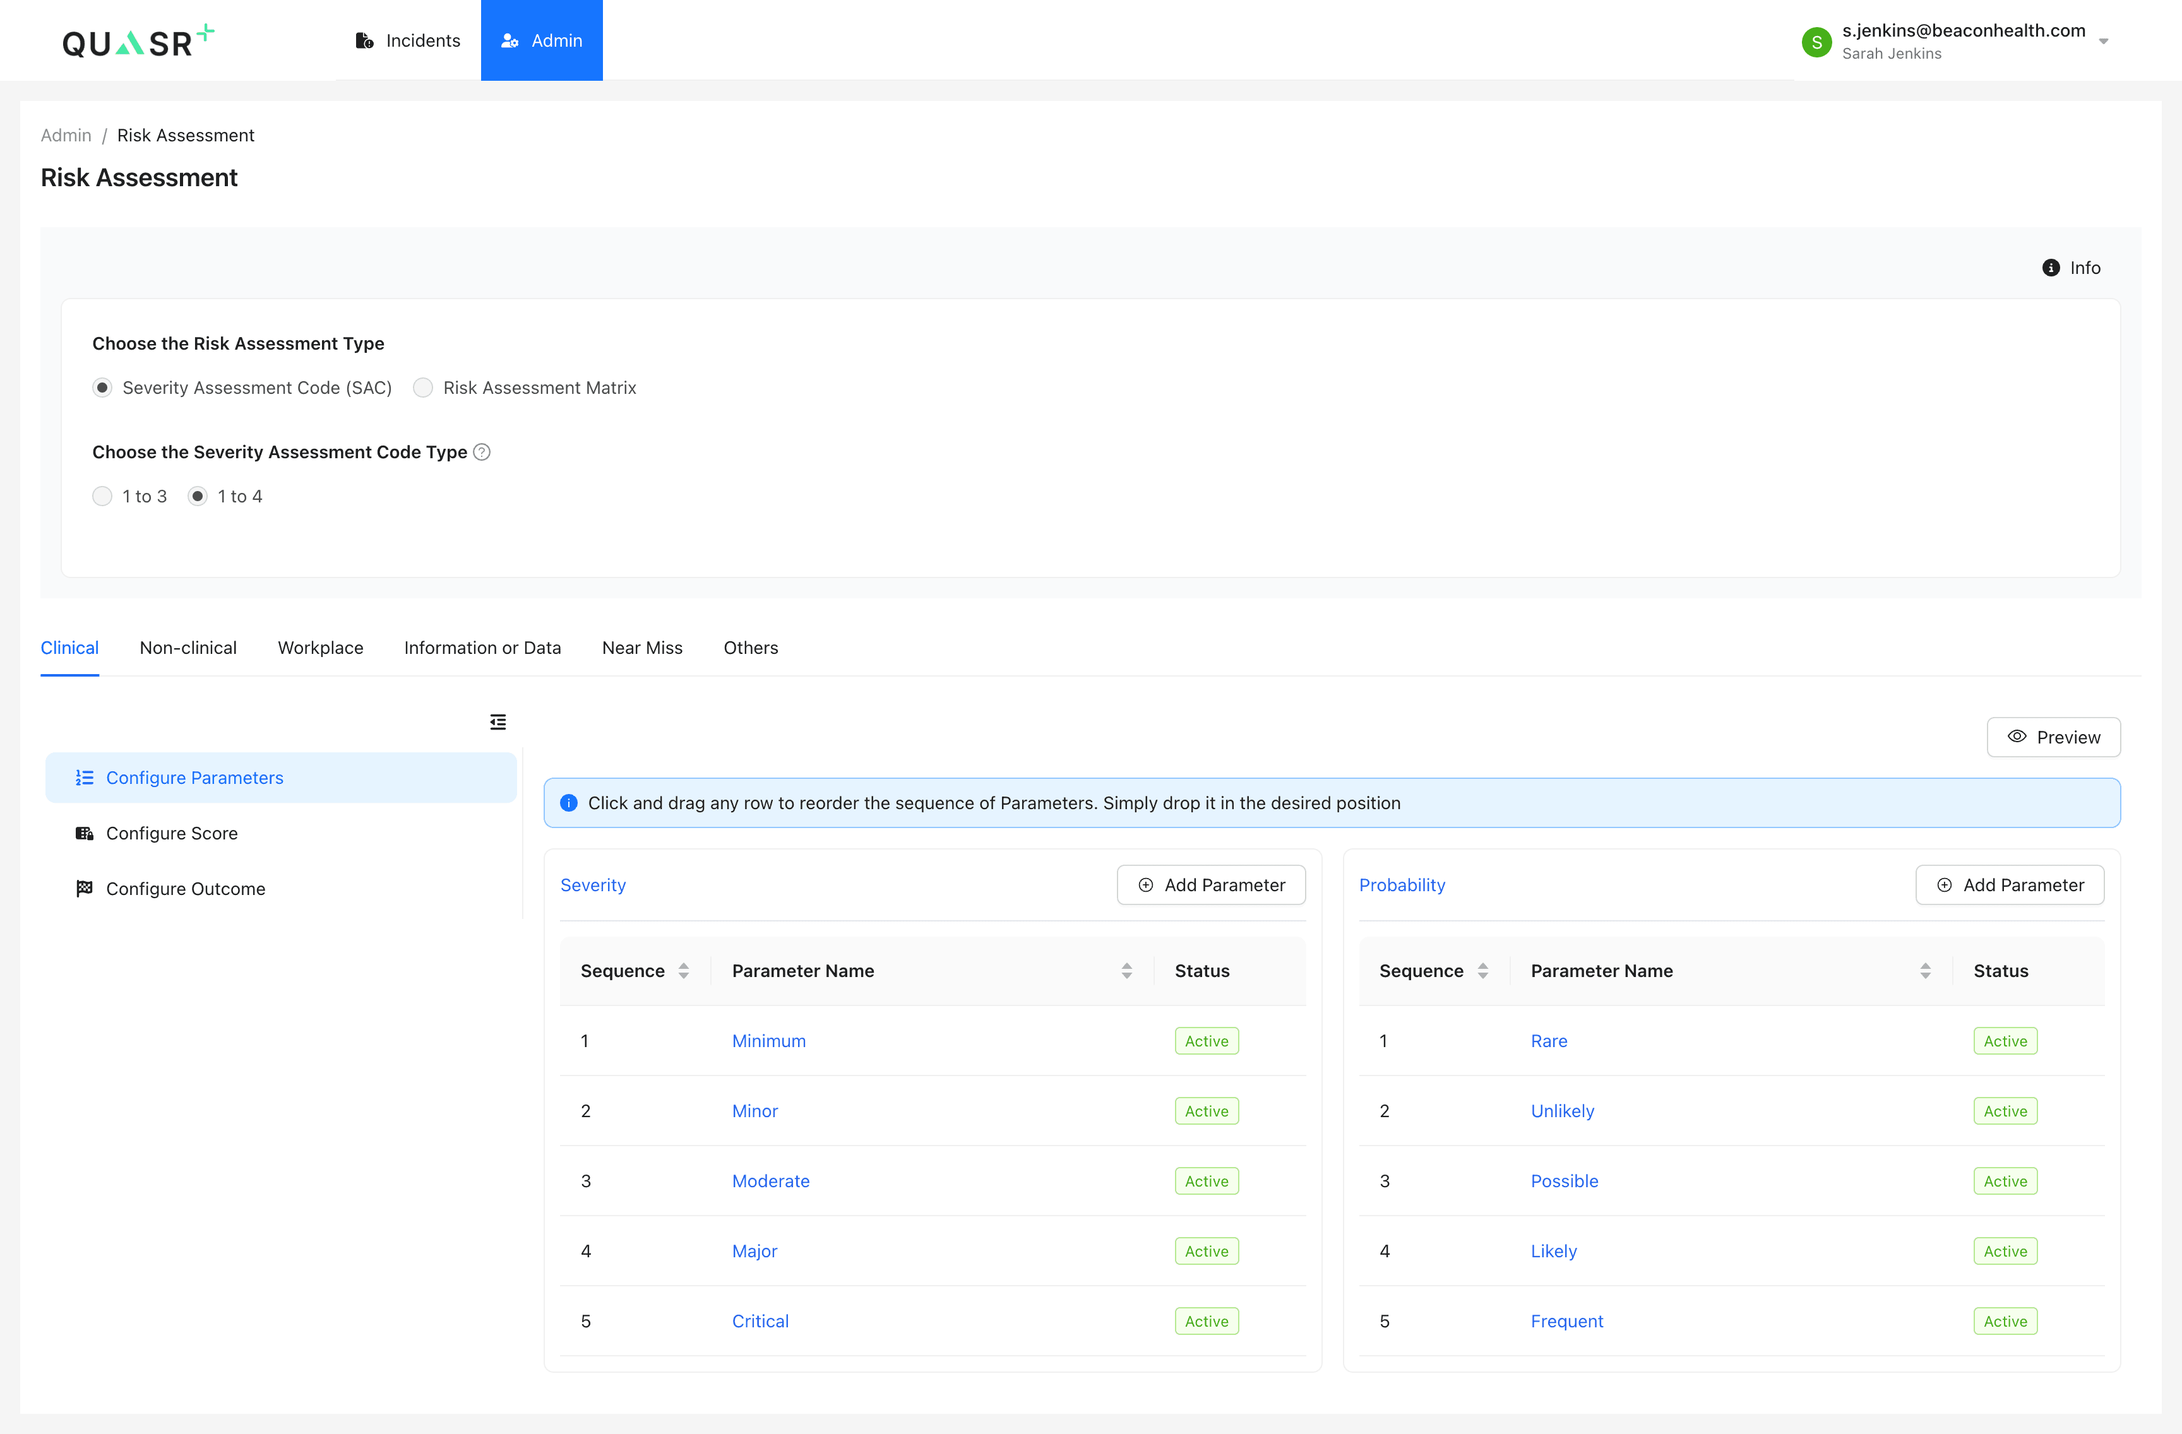Click Add Parameter in the Severity panel
This screenshot has height=1434, width=2182.
1210,884
